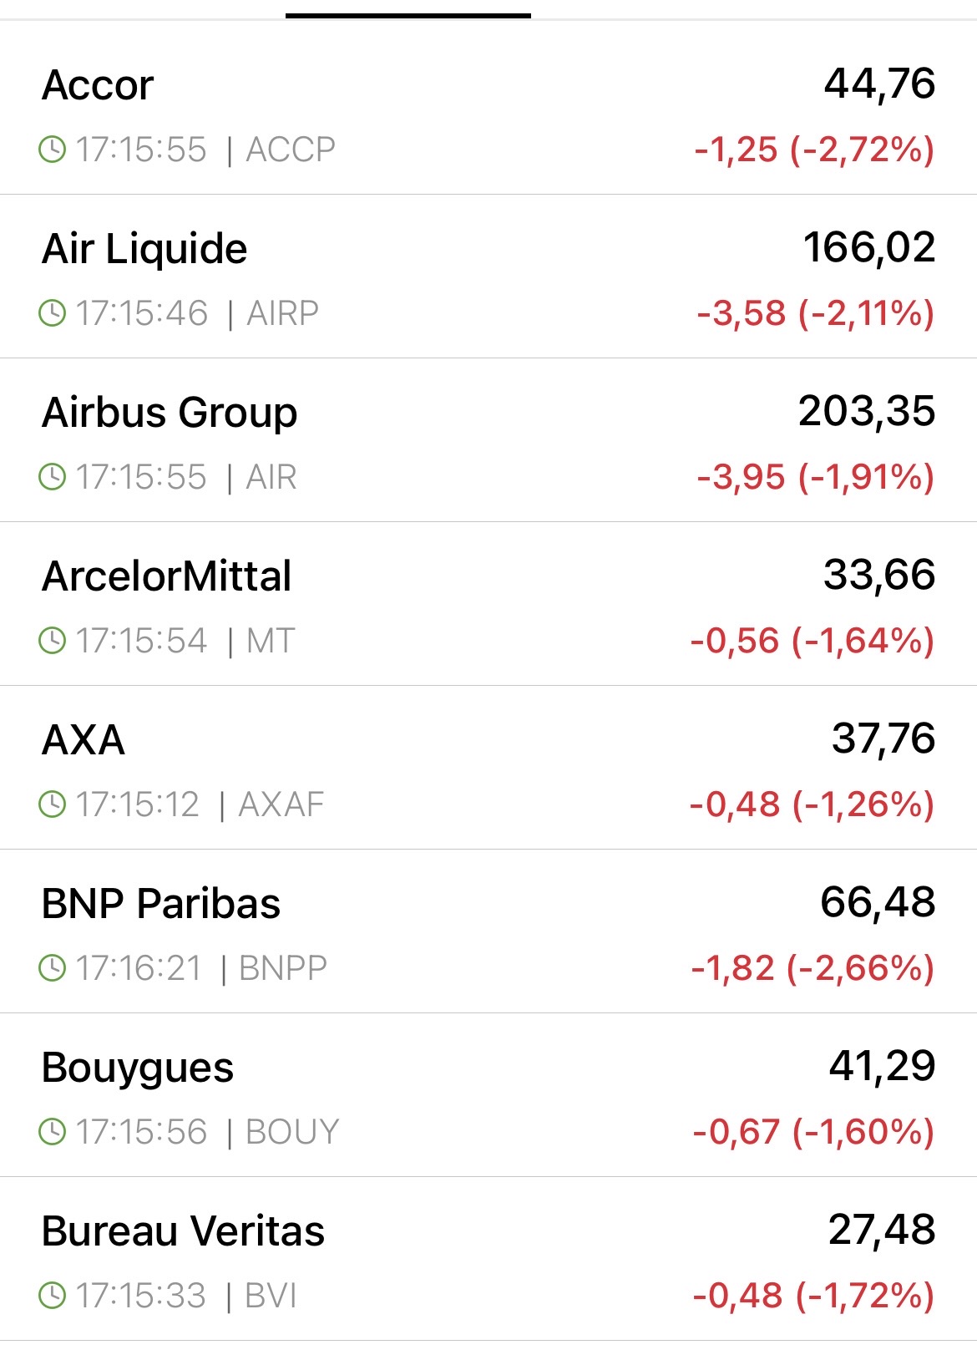Open the Air Liquide stock details
This screenshot has width=977, height=1365.
tap(144, 249)
